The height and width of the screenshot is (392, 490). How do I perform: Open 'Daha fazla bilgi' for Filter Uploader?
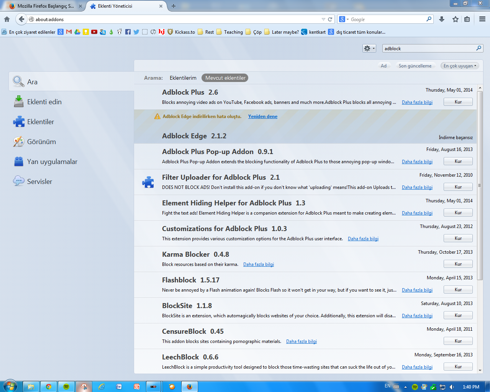tap(417, 187)
